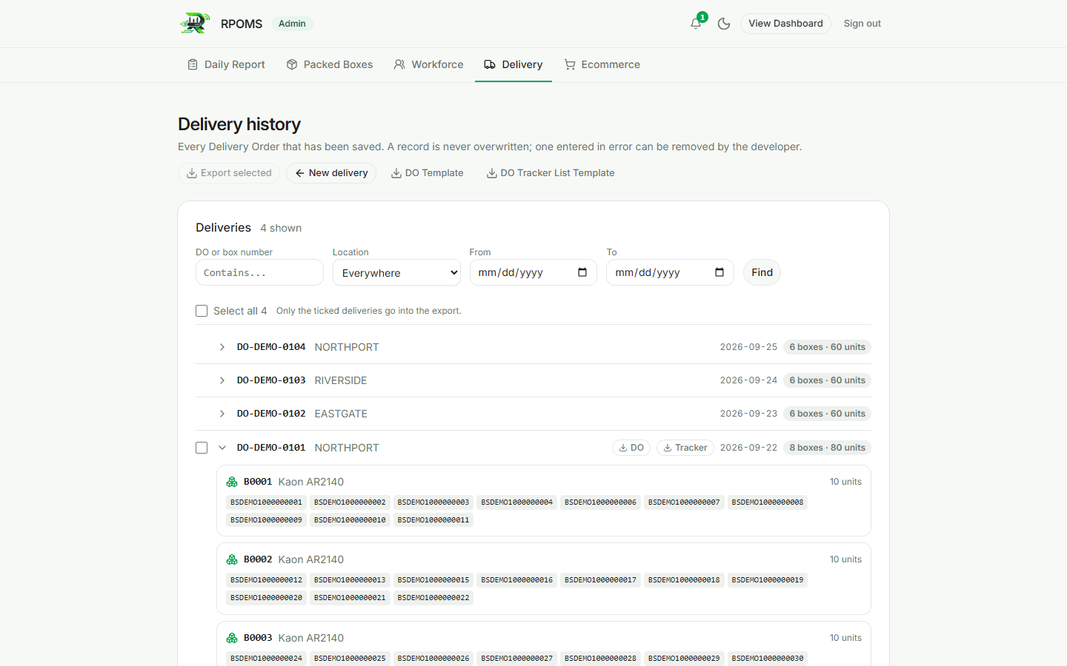Click the RPOMS title text
The width and height of the screenshot is (1067, 666).
(242, 24)
